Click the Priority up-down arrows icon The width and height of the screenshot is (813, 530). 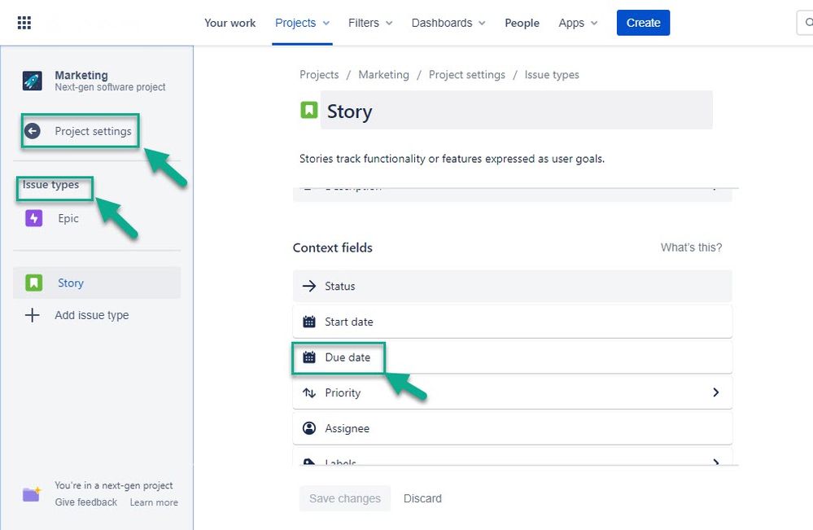coord(309,393)
